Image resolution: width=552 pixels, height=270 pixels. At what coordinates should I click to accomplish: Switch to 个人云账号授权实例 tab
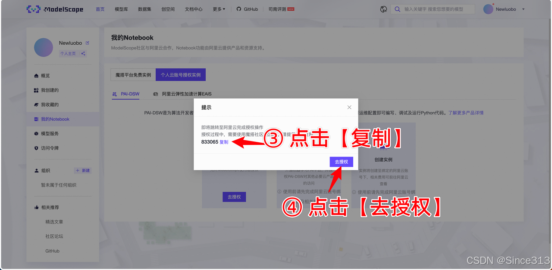[181, 75]
